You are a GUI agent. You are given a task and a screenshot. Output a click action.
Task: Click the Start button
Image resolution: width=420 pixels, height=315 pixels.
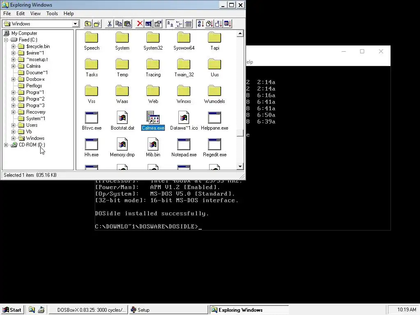(12, 310)
